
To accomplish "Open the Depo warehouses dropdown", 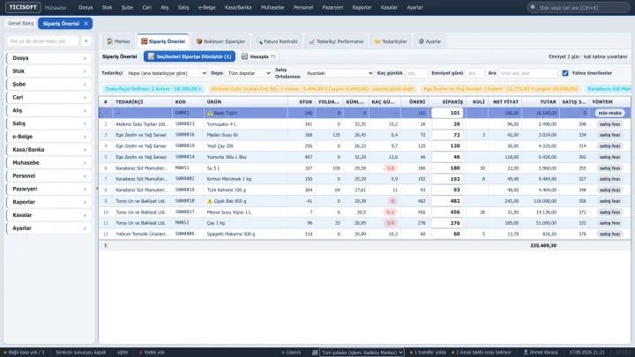I will [x=248, y=73].
